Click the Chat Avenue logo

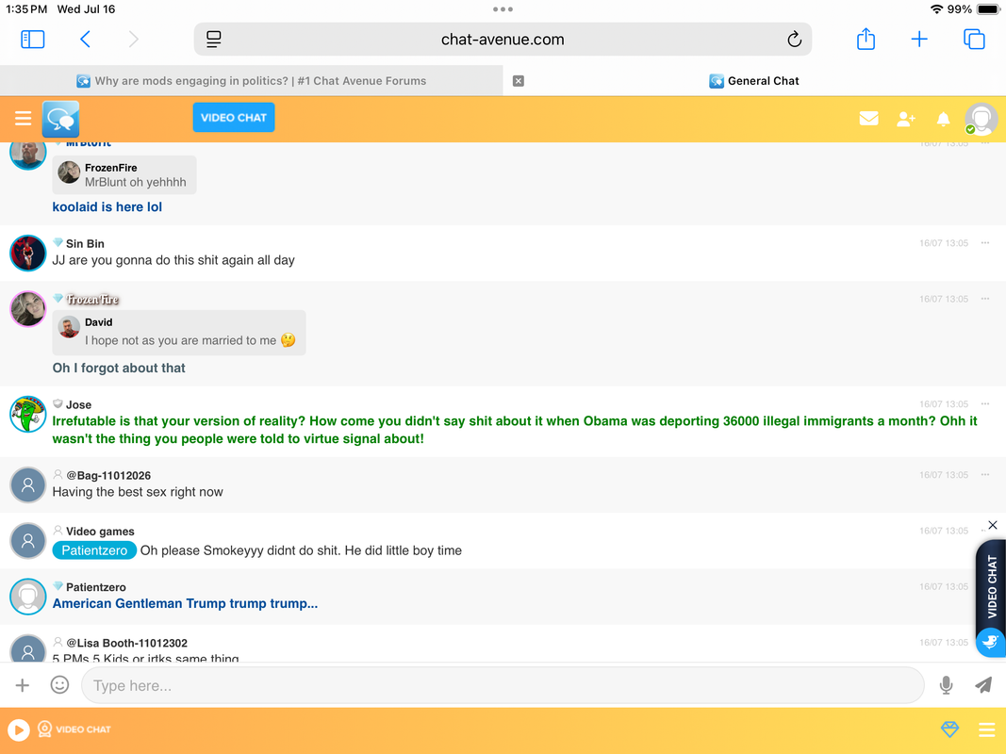pos(61,119)
